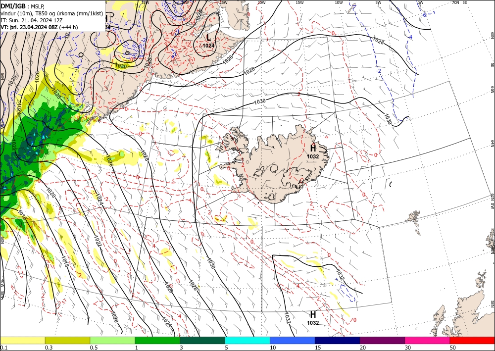Click the pink 30–50 legend swatch
495x351 pixels.
click(x=428, y=340)
